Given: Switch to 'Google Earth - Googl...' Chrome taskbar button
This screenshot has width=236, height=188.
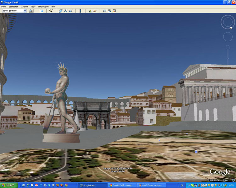Looking at the screenshot, I should 122,185.
